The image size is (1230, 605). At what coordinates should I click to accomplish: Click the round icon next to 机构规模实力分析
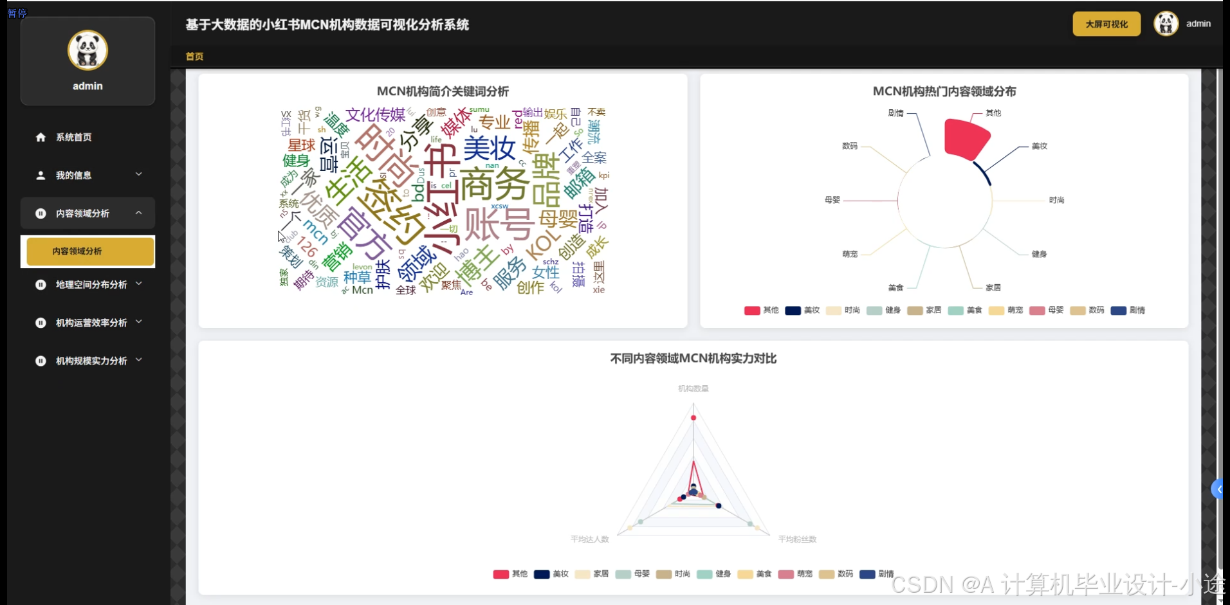[41, 361]
